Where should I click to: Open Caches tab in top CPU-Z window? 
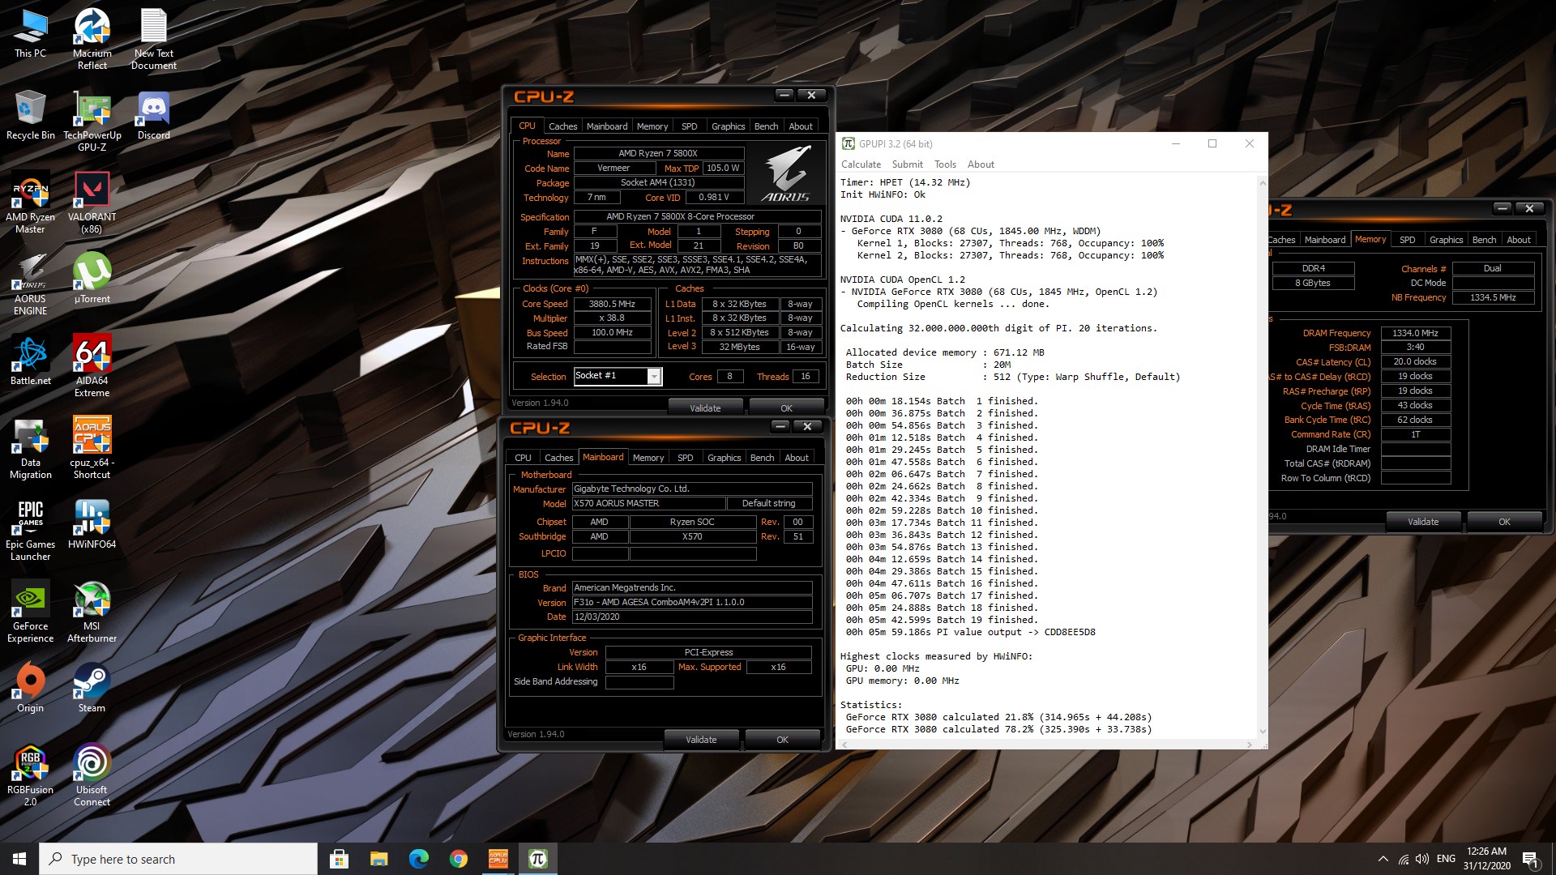[x=562, y=126]
